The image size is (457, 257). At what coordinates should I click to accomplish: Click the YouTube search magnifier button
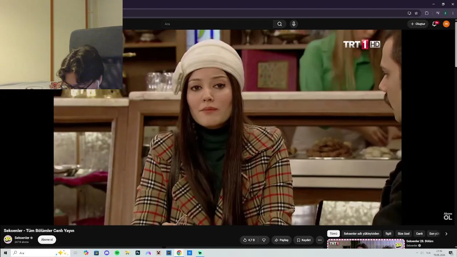280,24
